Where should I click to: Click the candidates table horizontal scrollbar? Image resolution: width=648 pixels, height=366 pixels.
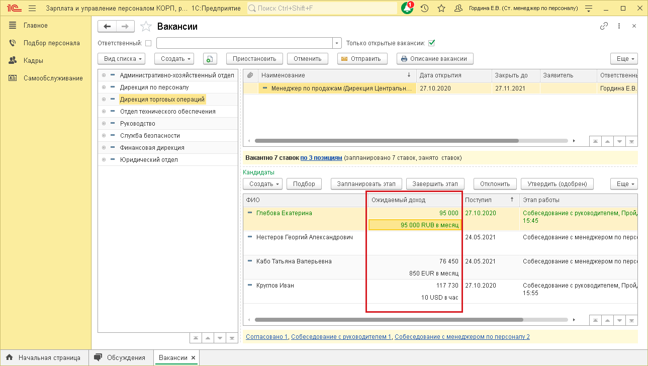[388, 320]
